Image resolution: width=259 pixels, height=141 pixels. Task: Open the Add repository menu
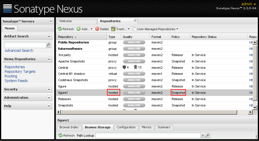tap(84, 29)
